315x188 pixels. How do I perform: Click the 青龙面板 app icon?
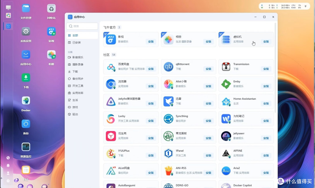click(x=168, y=136)
